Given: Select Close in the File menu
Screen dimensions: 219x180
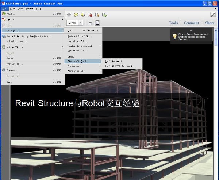Looking at the screenshot, I should click(x=33, y=58).
